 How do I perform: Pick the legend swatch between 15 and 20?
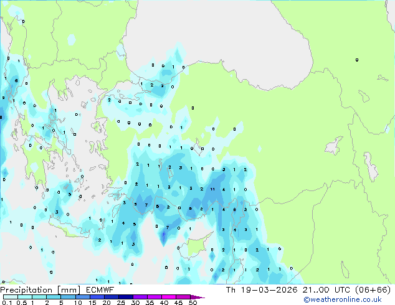(x=97, y=297)
